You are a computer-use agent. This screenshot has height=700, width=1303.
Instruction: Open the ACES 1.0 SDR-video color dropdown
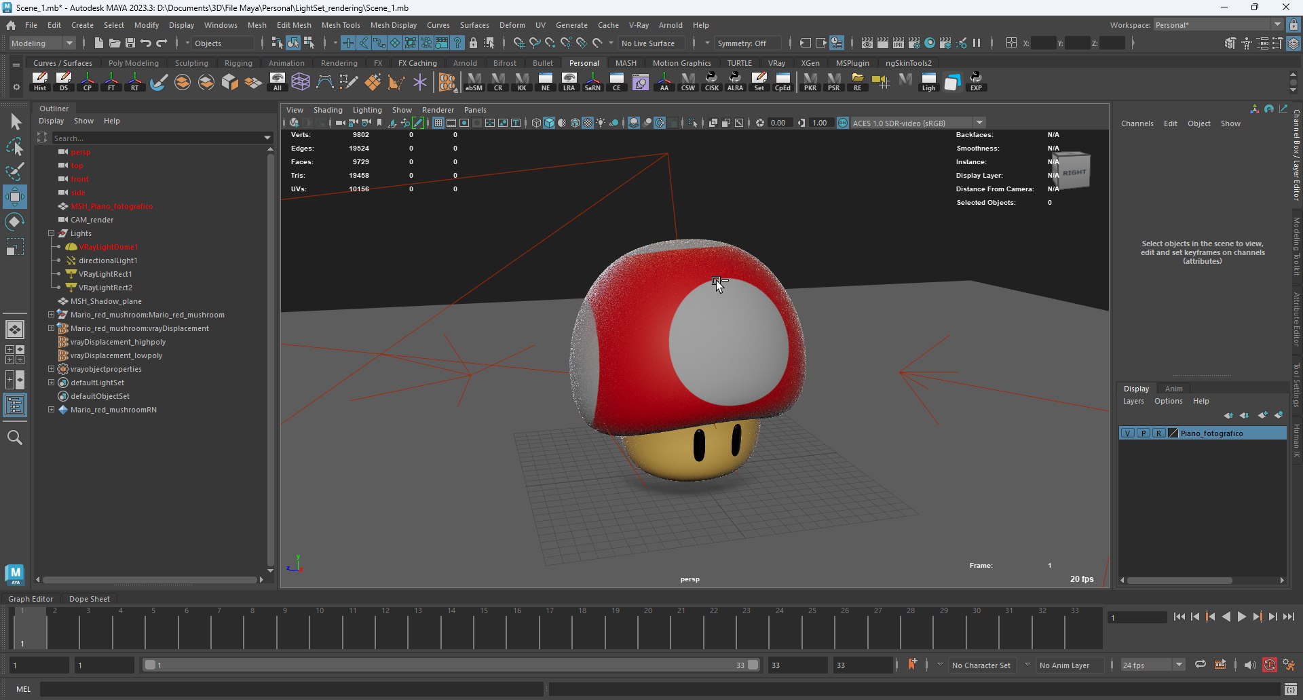pos(918,123)
